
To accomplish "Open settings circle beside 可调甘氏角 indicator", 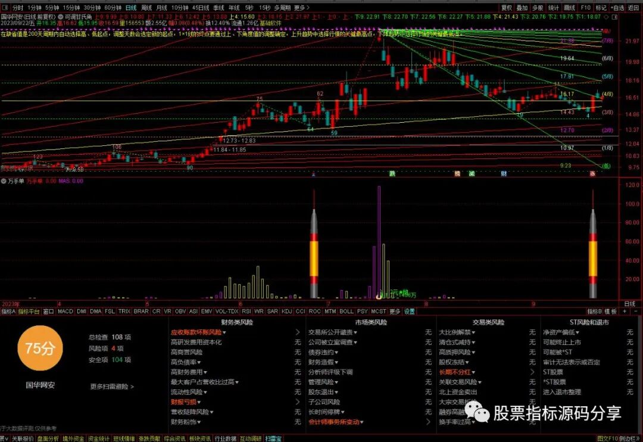I will coord(61,17).
